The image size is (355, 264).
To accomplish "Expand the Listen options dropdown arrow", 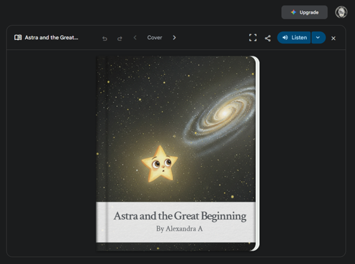I will point(318,38).
